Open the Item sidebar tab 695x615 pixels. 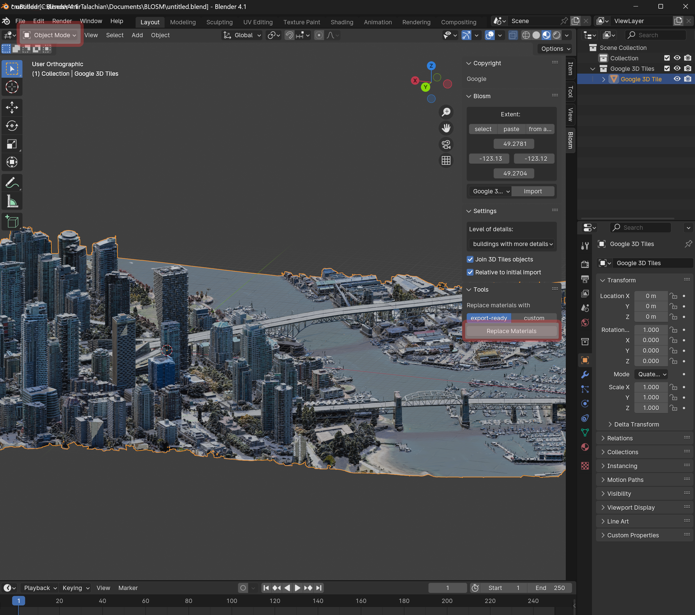pos(571,69)
